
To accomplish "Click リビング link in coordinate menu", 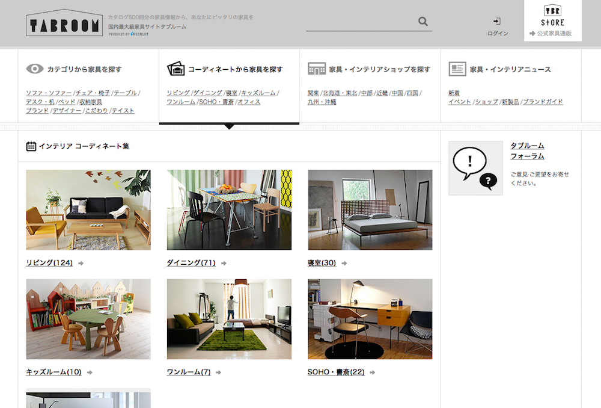I will 178,93.
